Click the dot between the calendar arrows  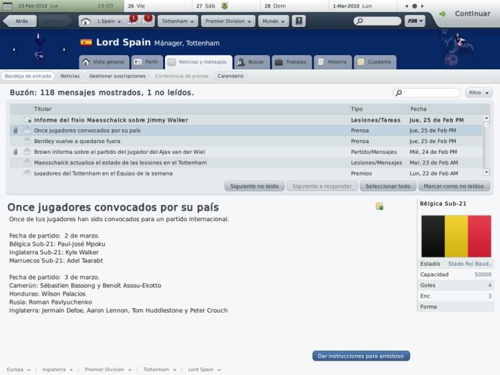point(414,6)
